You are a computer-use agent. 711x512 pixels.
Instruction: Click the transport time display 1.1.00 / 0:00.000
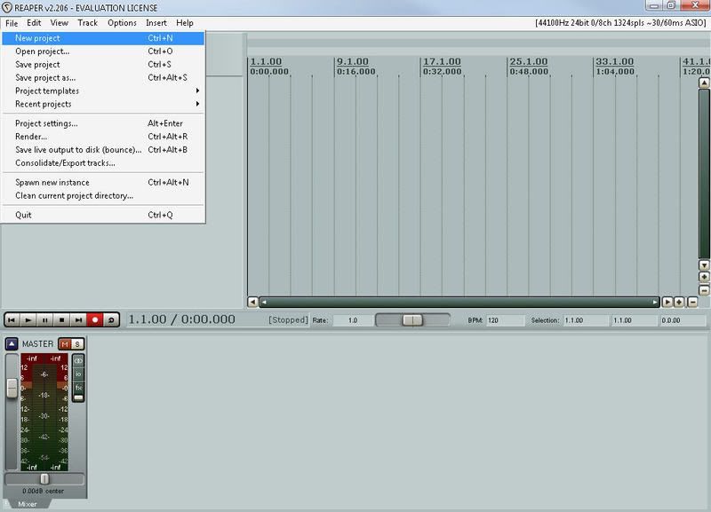point(182,319)
